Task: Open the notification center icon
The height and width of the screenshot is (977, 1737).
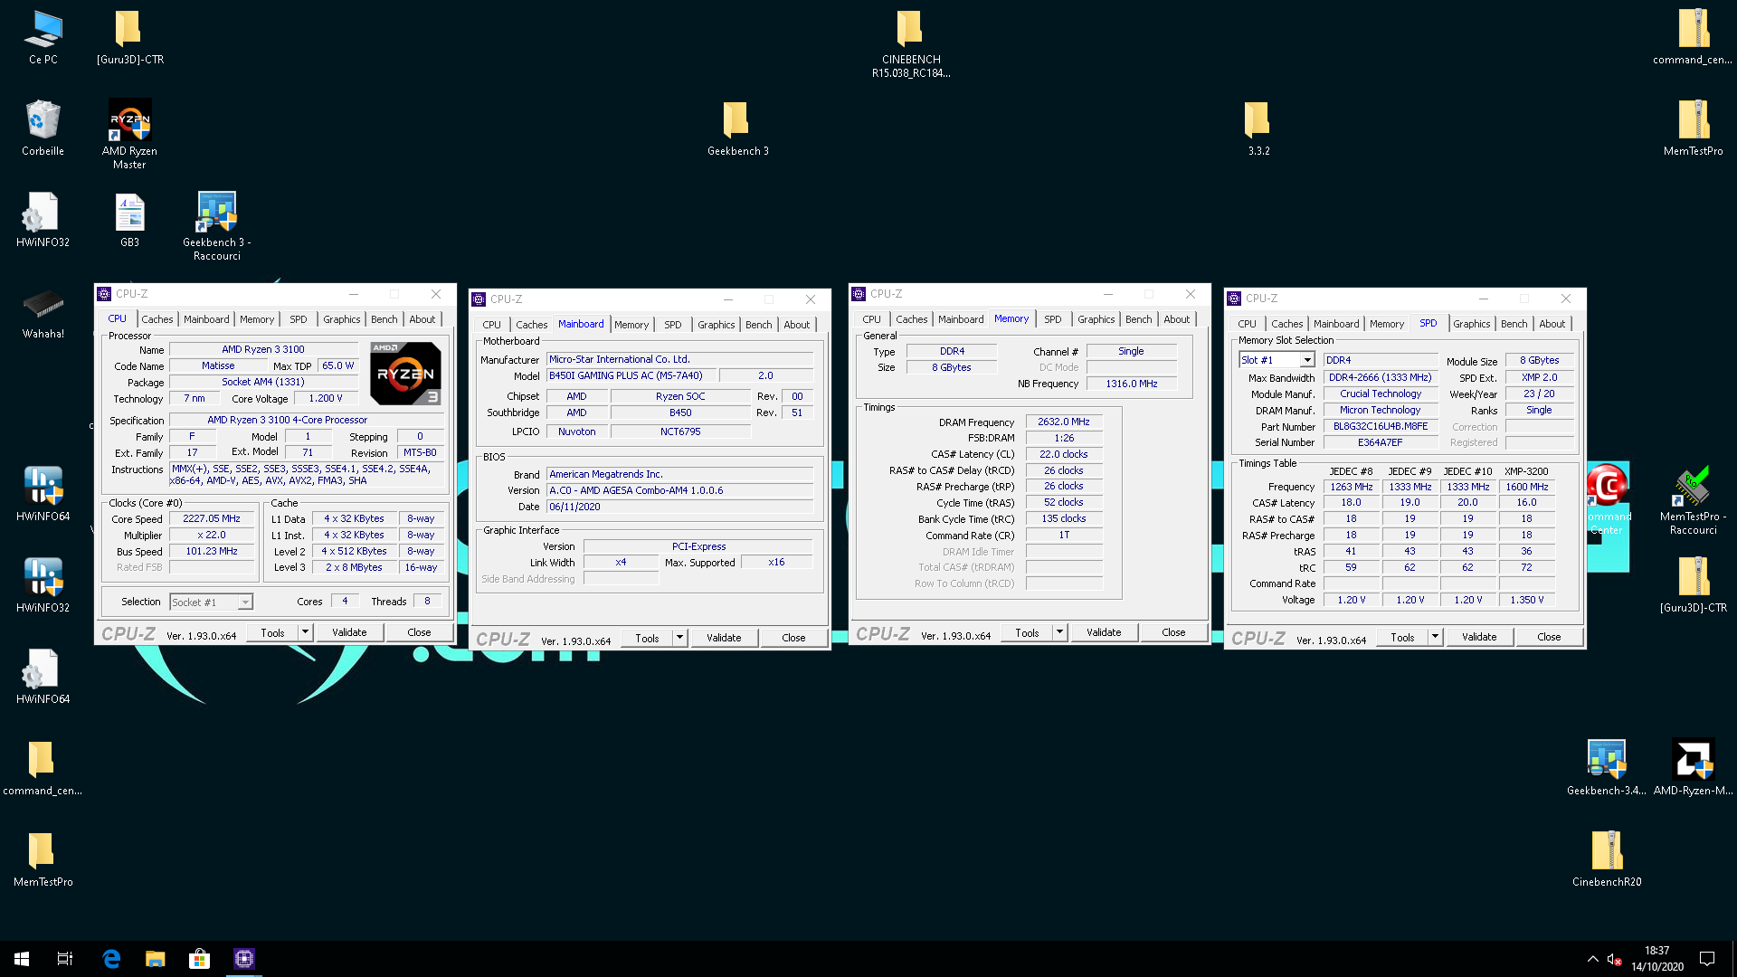Action: click(x=1707, y=959)
